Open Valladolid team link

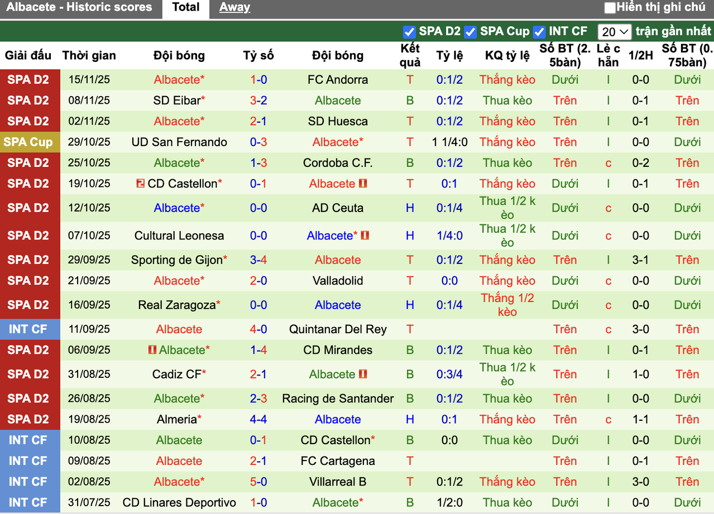tap(338, 281)
